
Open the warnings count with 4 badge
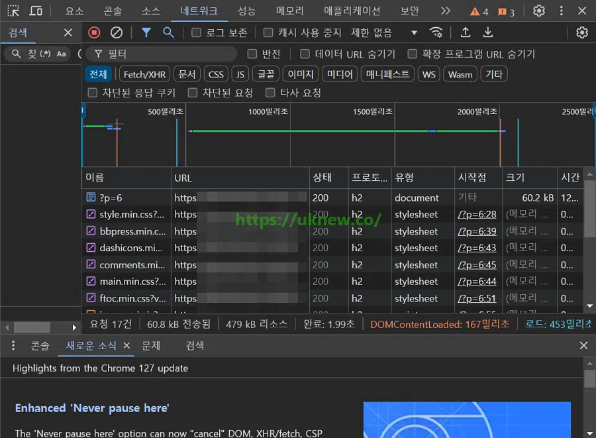tap(479, 12)
